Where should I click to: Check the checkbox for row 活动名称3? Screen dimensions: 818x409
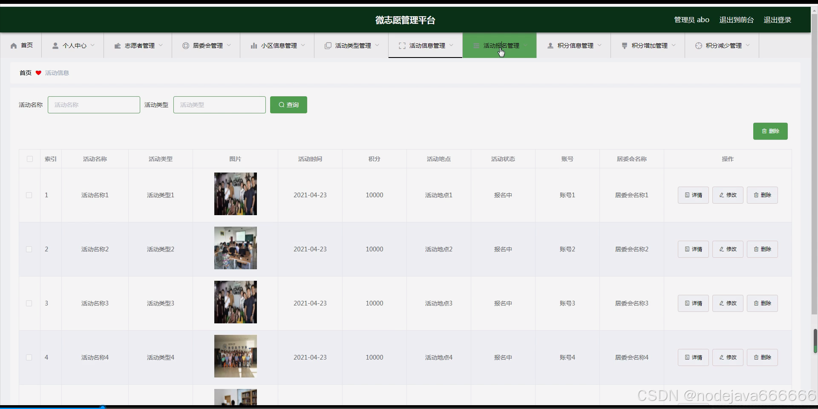pos(29,303)
